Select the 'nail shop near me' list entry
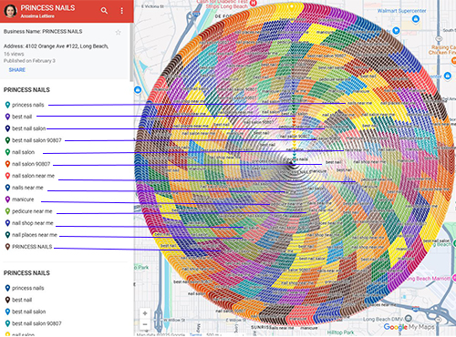Screen dimensions: 456x337 point(33,223)
